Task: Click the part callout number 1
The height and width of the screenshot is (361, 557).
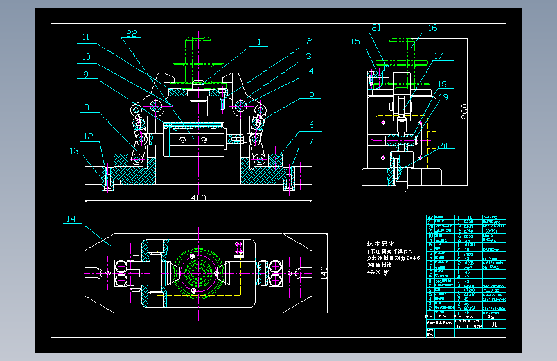Action: click(260, 42)
